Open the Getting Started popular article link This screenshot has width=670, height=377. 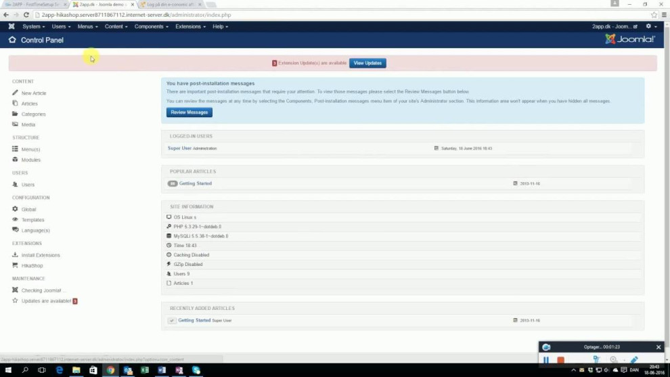click(x=195, y=183)
